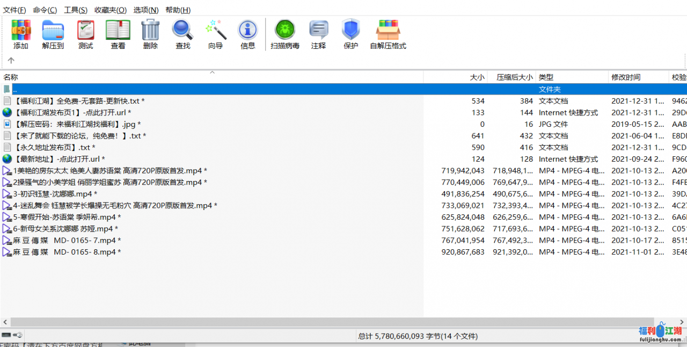Click the 解压到 (Extract to) icon

53,34
